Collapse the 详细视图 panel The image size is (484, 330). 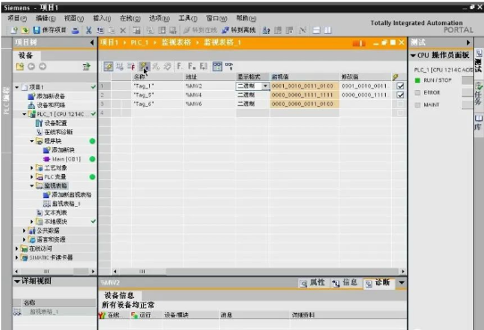click(17, 281)
